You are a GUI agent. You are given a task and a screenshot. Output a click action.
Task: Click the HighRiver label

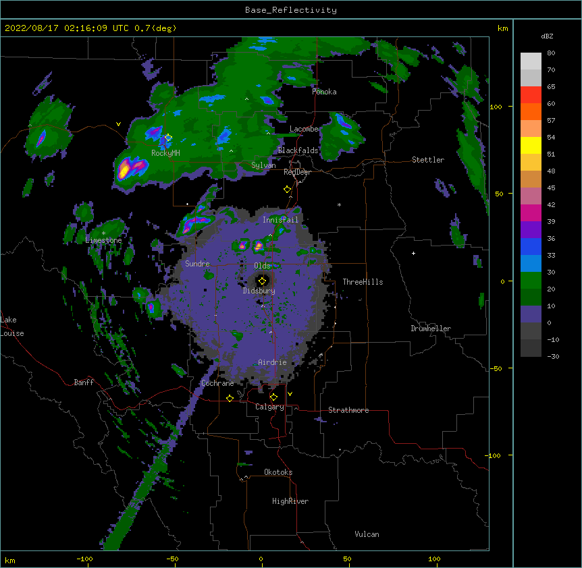(x=290, y=501)
